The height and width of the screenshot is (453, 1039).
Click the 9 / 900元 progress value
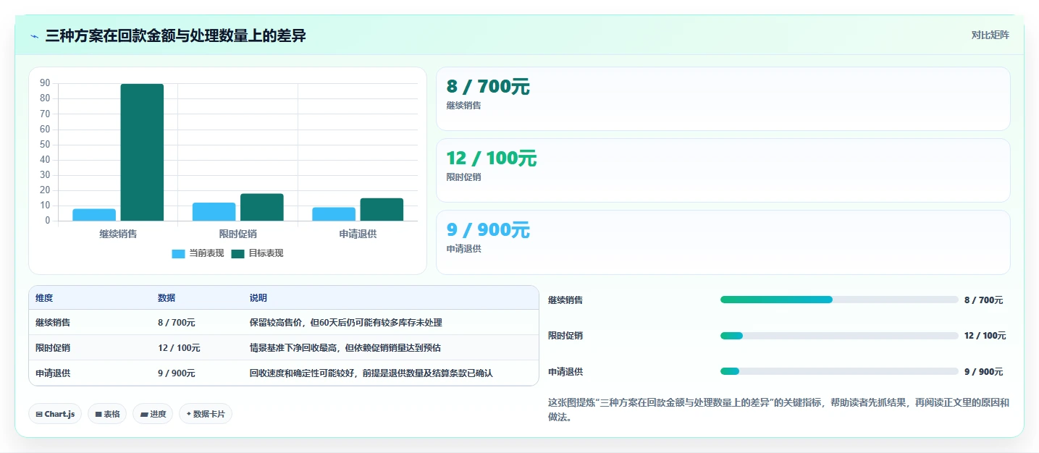(983, 372)
